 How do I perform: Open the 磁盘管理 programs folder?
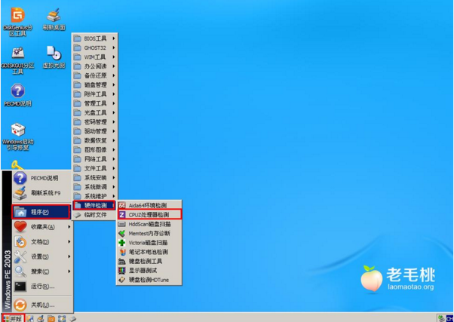(94, 84)
